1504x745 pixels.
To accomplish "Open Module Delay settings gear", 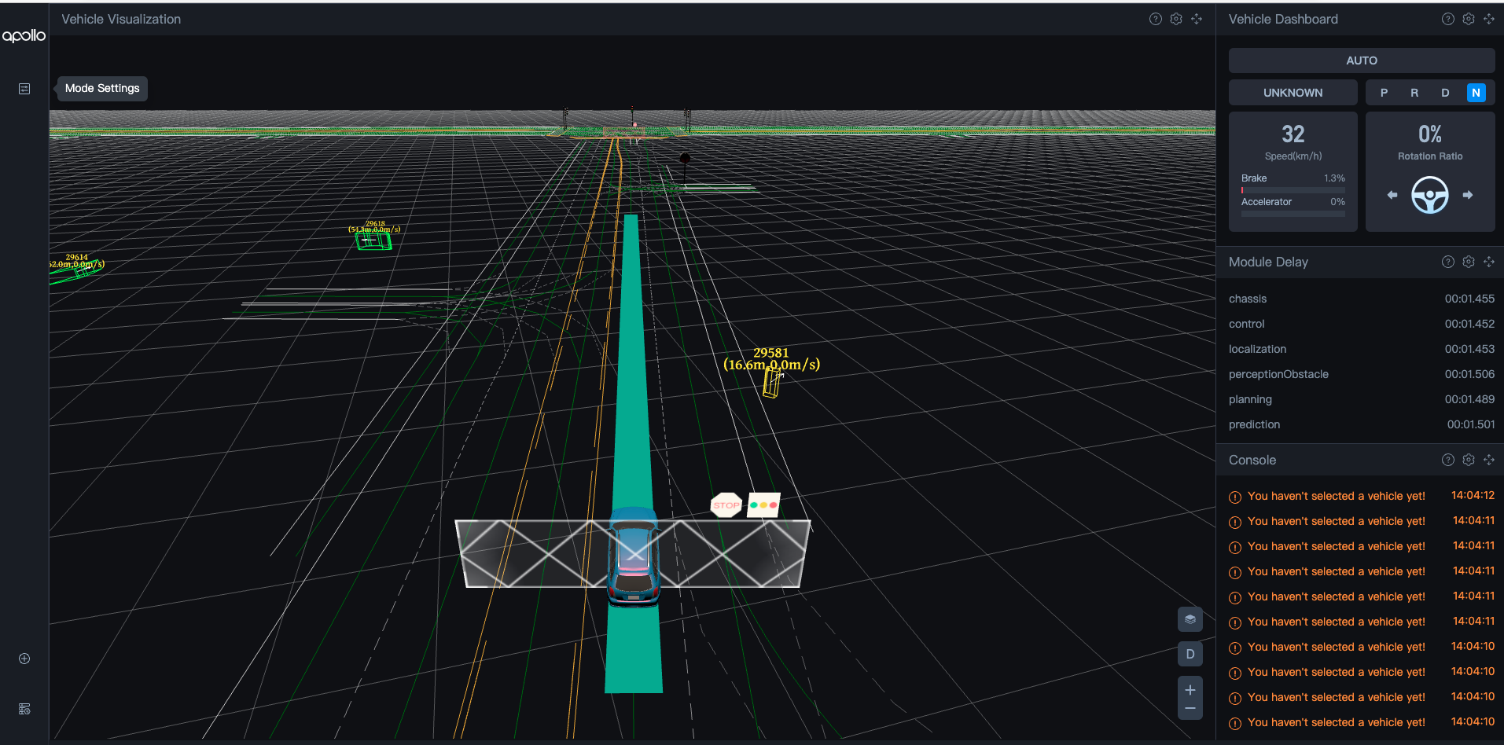I will point(1469,262).
